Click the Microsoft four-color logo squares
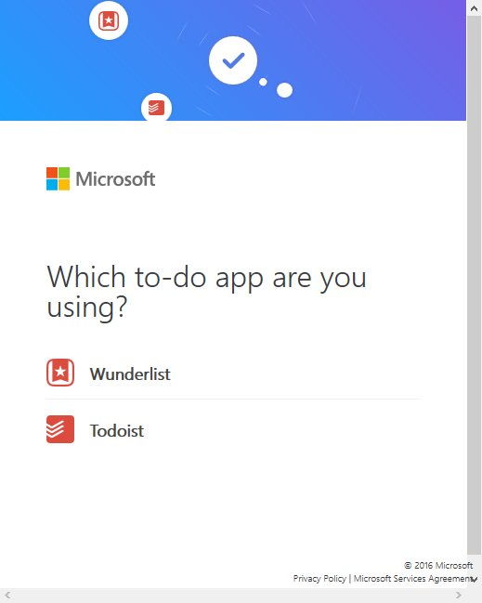The image size is (482, 603). (x=58, y=178)
